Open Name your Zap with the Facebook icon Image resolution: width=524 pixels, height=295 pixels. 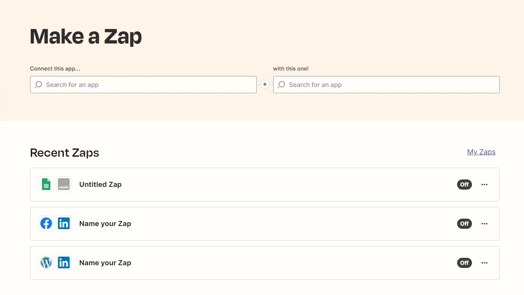[x=105, y=224]
